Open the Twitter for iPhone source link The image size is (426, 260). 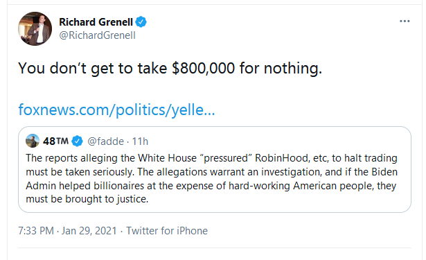click(x=167, y=231)
